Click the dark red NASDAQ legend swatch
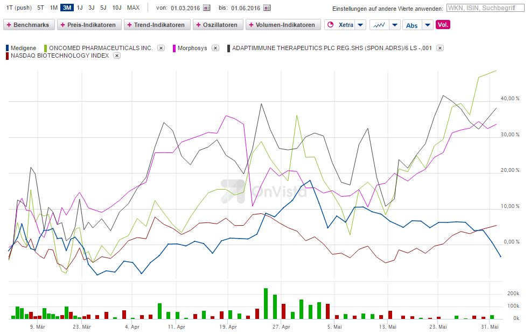The image size is (530, 334). [8, 56]
